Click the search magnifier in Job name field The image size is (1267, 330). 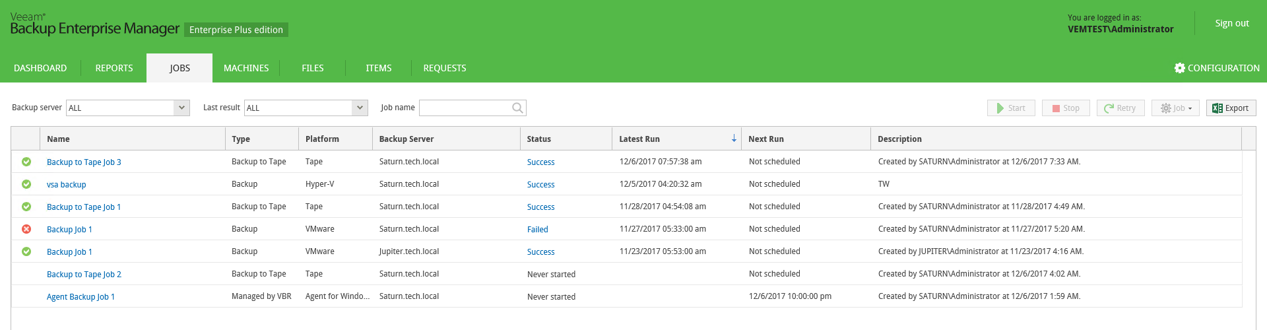click(518, 108)
